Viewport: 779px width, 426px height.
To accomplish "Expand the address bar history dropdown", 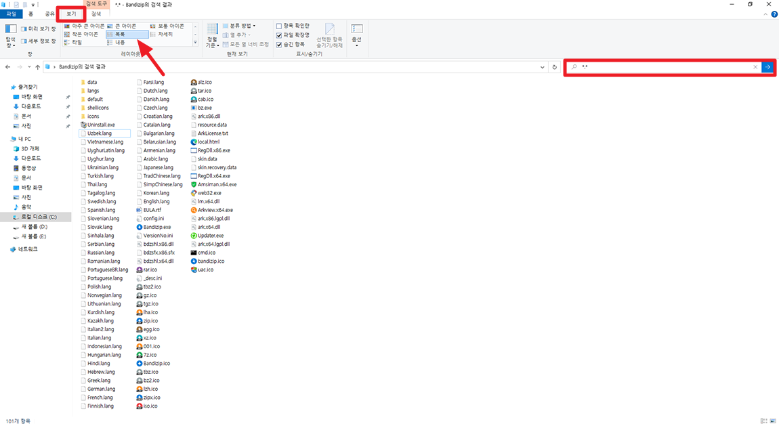I will point(542,67).
